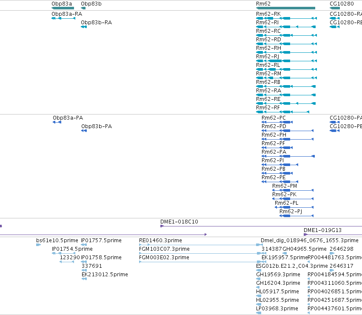
Task: Pick transcript Rm62-RJ
Action: coord(268,57)
